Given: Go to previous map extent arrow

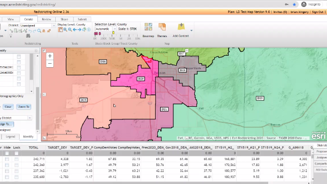Looking at the screenshot, I should [74, 30].
